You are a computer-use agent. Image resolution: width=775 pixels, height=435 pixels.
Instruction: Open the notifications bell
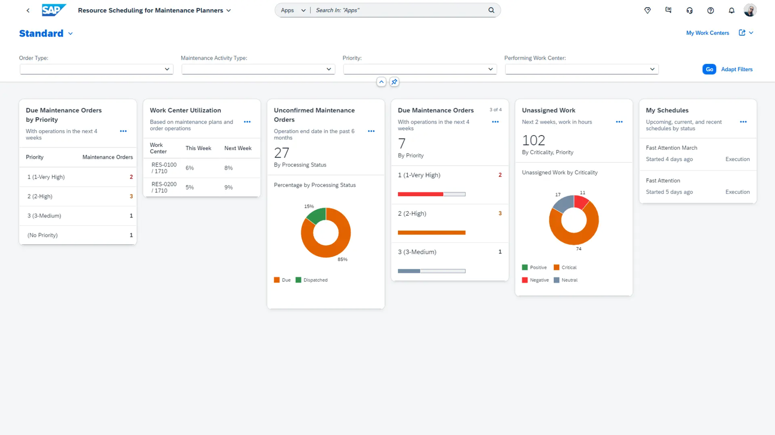click(731, 11)
